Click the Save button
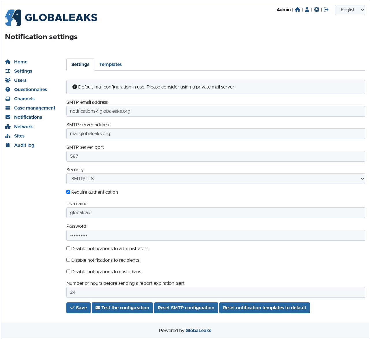This screenshot has height=339, width=370. [x=79, y=308]
